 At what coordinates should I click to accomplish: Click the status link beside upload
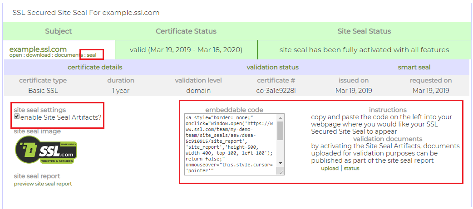tap(351, 168)
